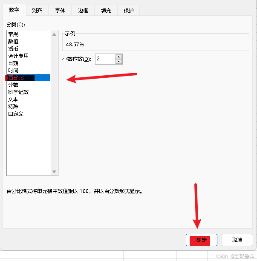Screen dimensions: 257x261
Task: Select the 日期 category
Action: [x=29, y=63]
